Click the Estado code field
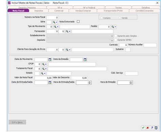The width and height of the screenshot is (161, 132). coord(37,73)
